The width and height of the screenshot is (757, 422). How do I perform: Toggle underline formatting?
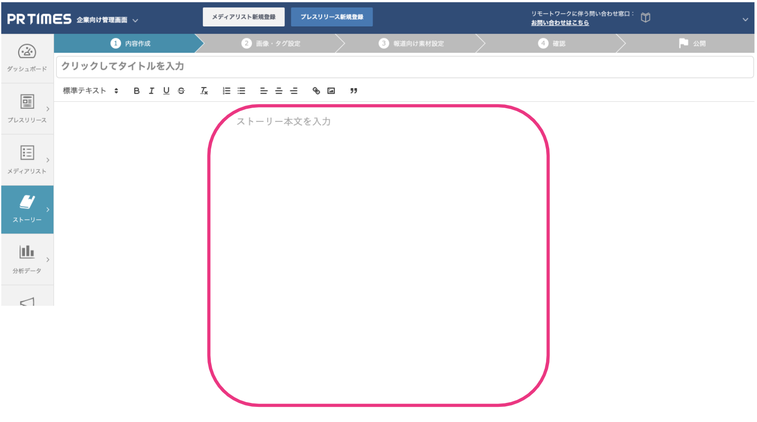(x=166, y=91)
